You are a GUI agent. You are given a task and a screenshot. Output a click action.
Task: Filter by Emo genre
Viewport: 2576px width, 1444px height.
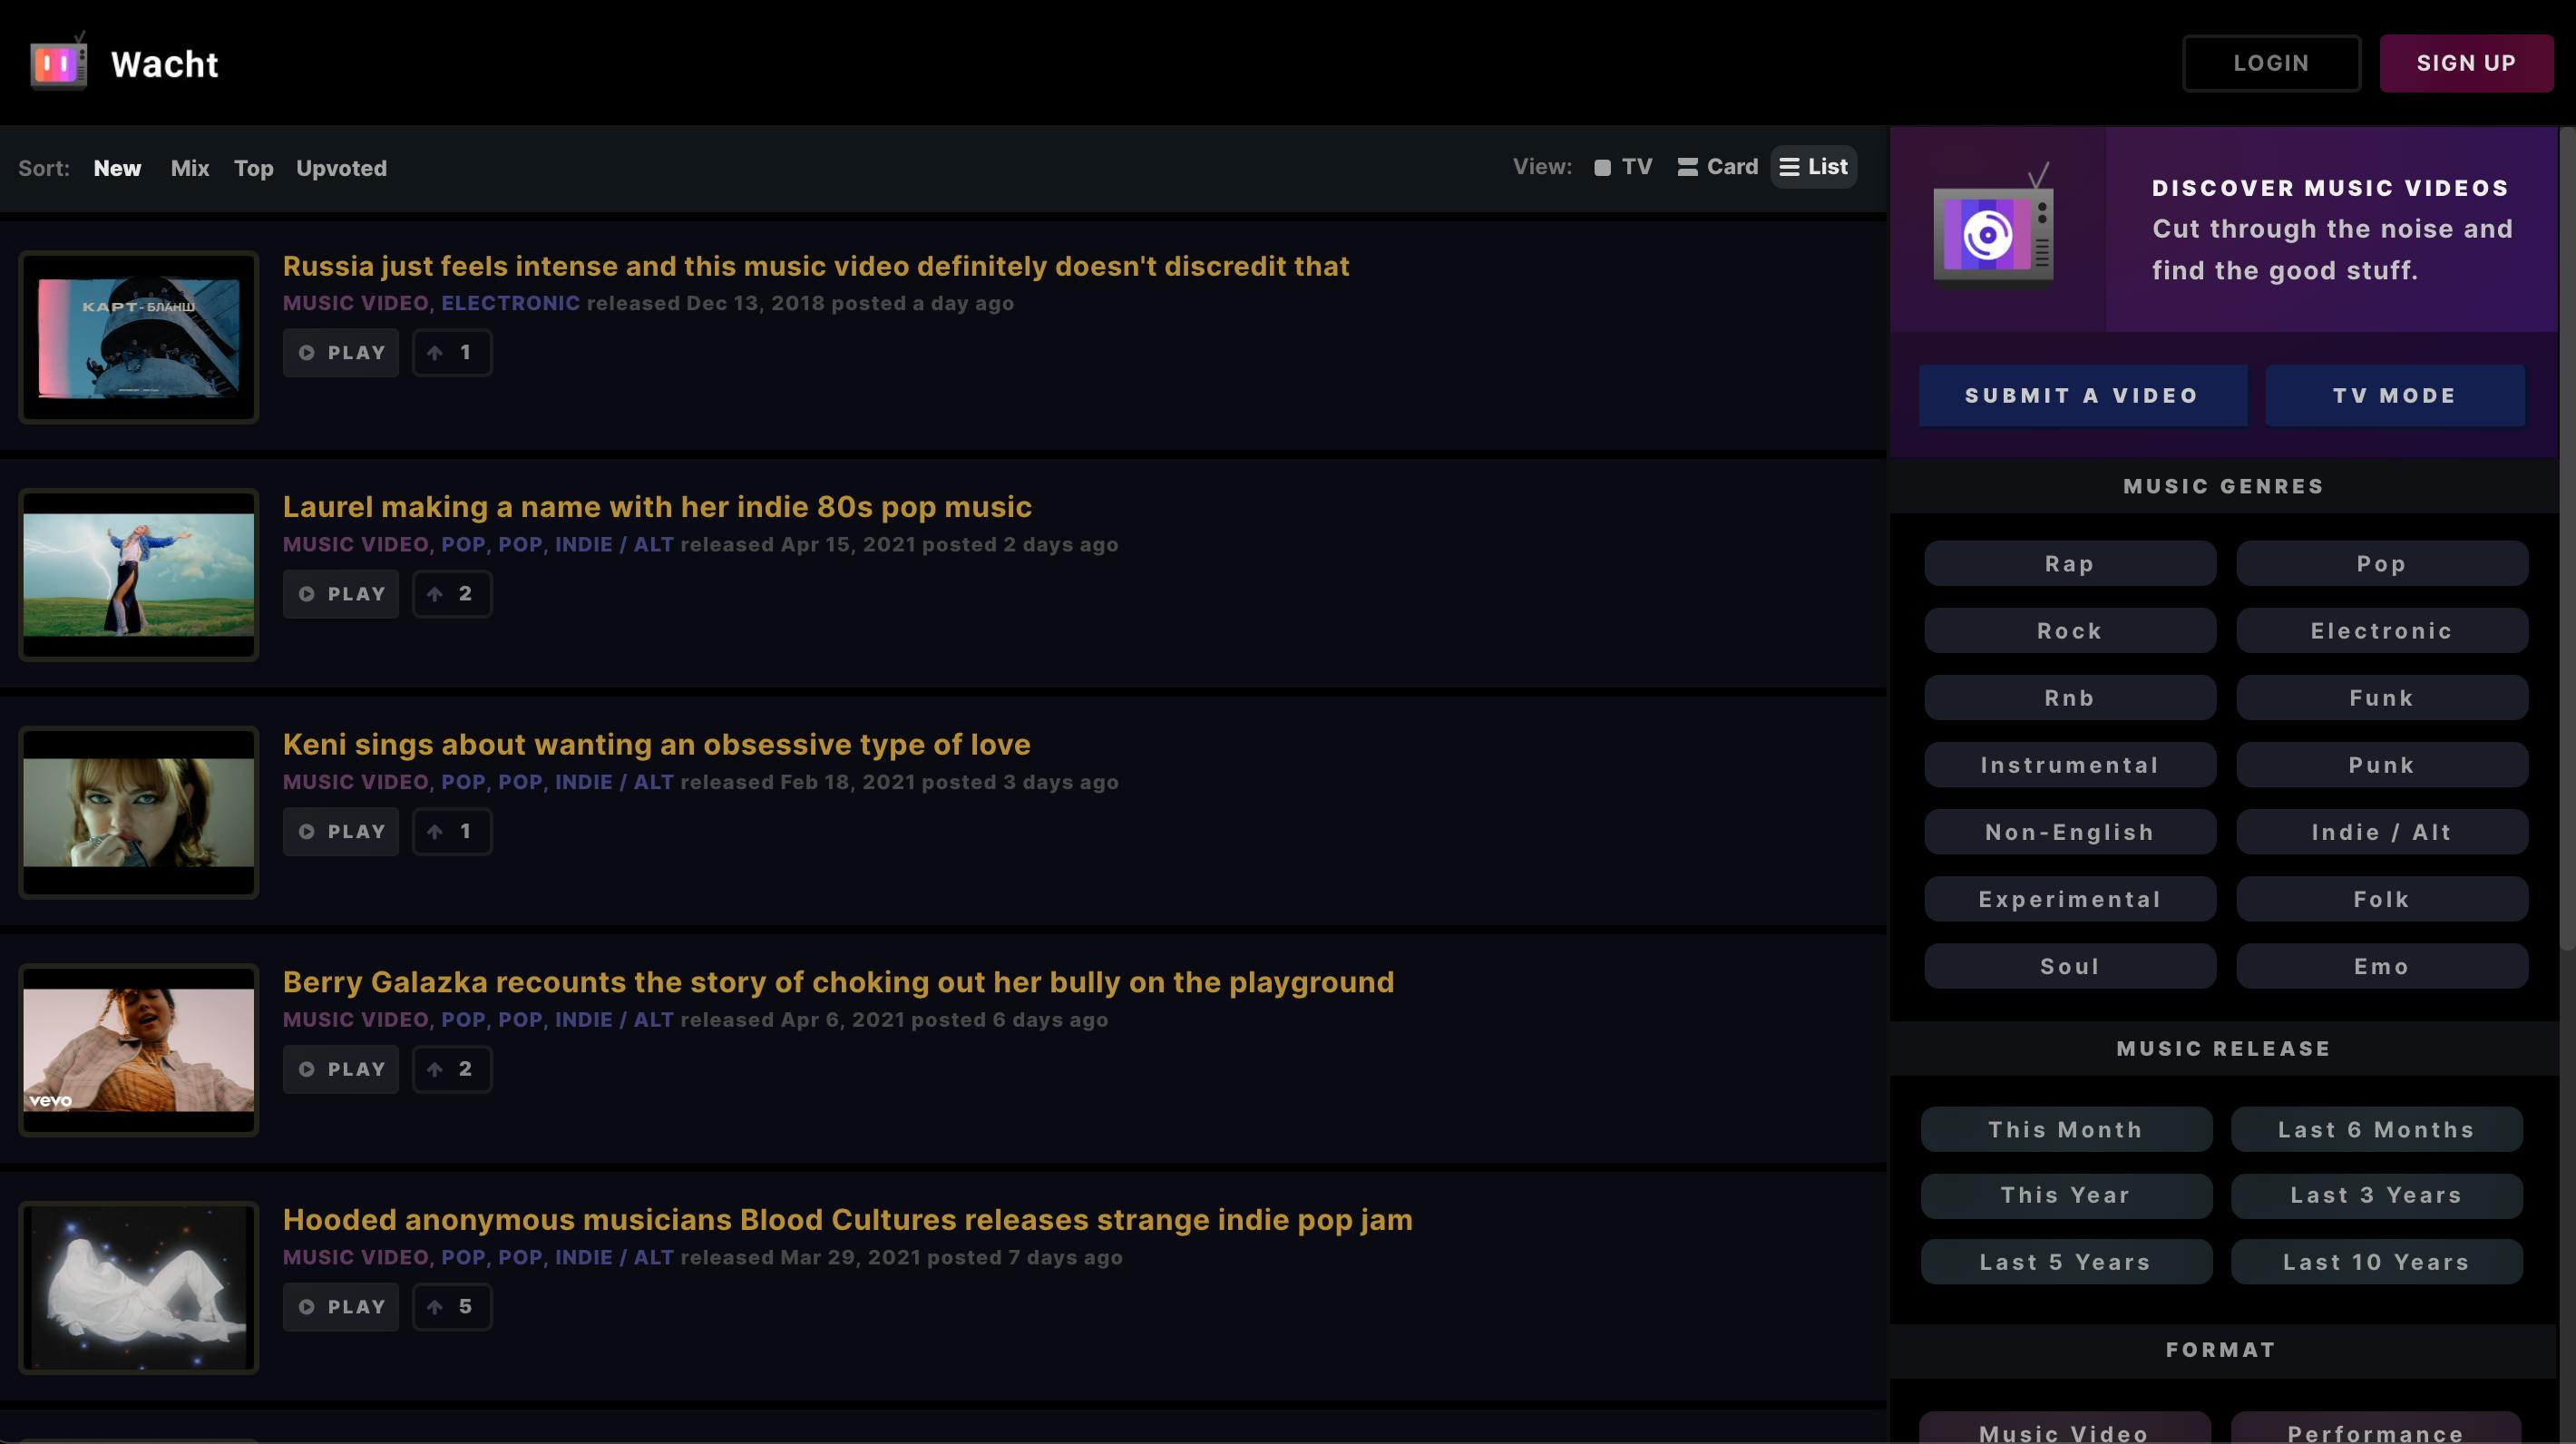click(2382, 966)
